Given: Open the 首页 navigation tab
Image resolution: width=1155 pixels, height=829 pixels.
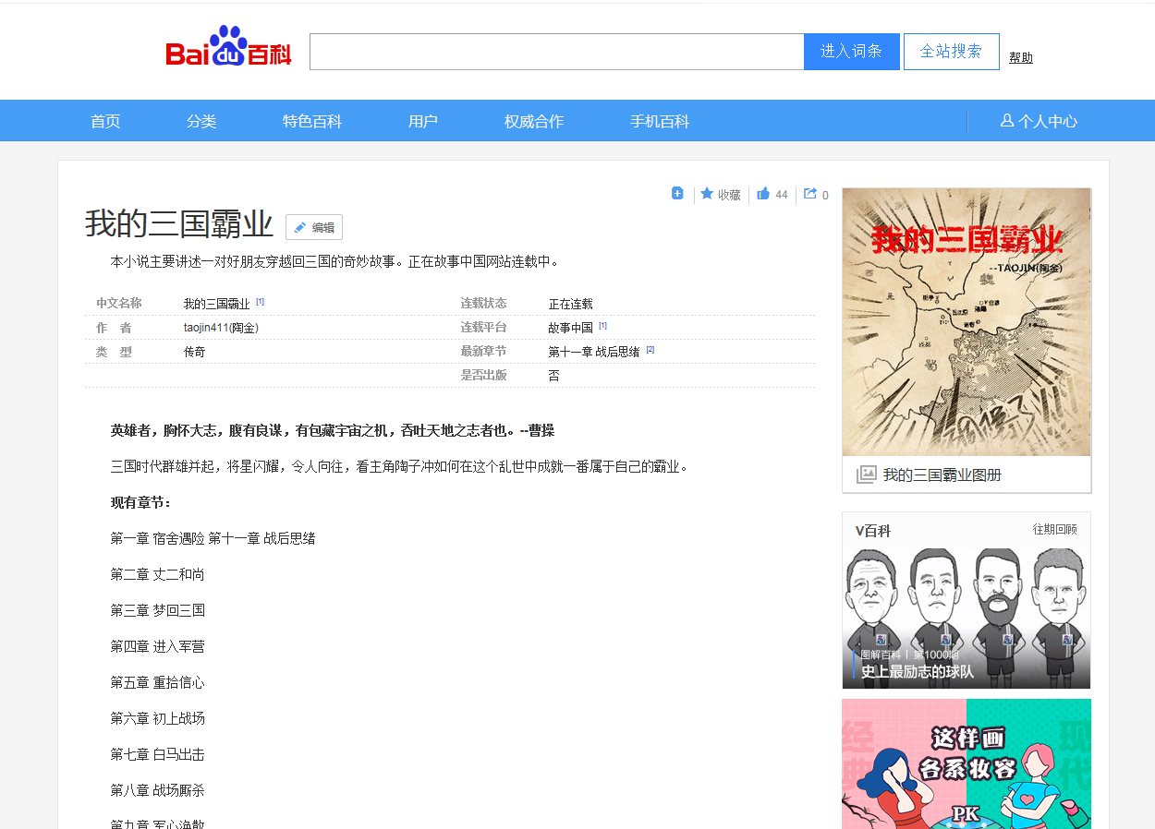Looking at the screenshot, I should (x=105, y=121).
